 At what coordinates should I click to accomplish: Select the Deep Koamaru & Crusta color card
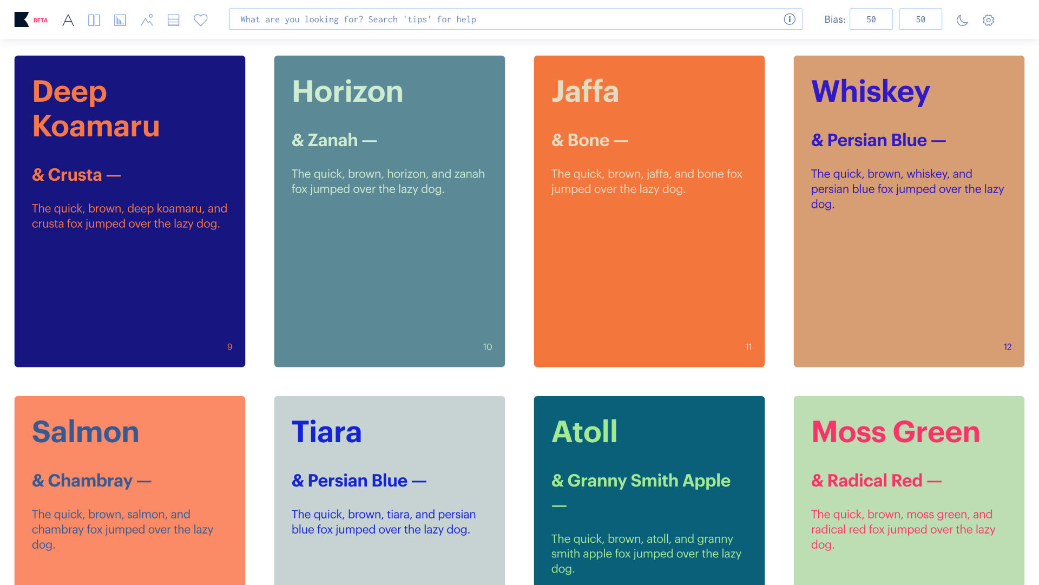tap(130, 211)
